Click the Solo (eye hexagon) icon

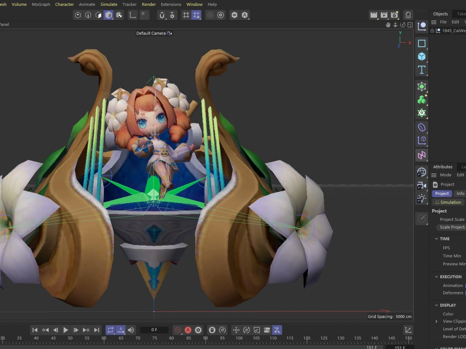(234, 15)
